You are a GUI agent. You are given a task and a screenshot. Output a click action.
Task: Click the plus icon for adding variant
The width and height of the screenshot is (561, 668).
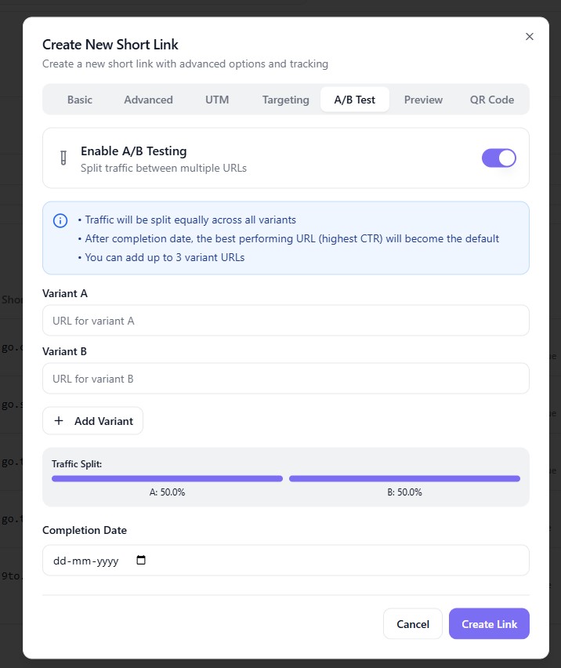coord(59,421)
